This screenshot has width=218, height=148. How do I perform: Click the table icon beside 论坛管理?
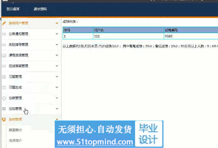click(4, 109)
